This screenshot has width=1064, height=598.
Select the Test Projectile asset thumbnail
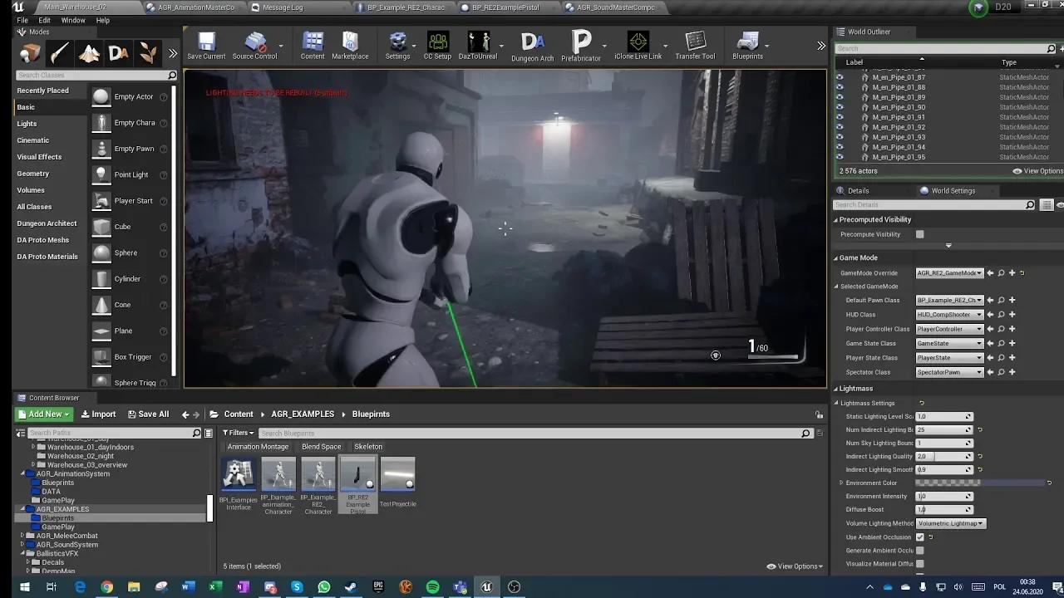tap(397, 473)
